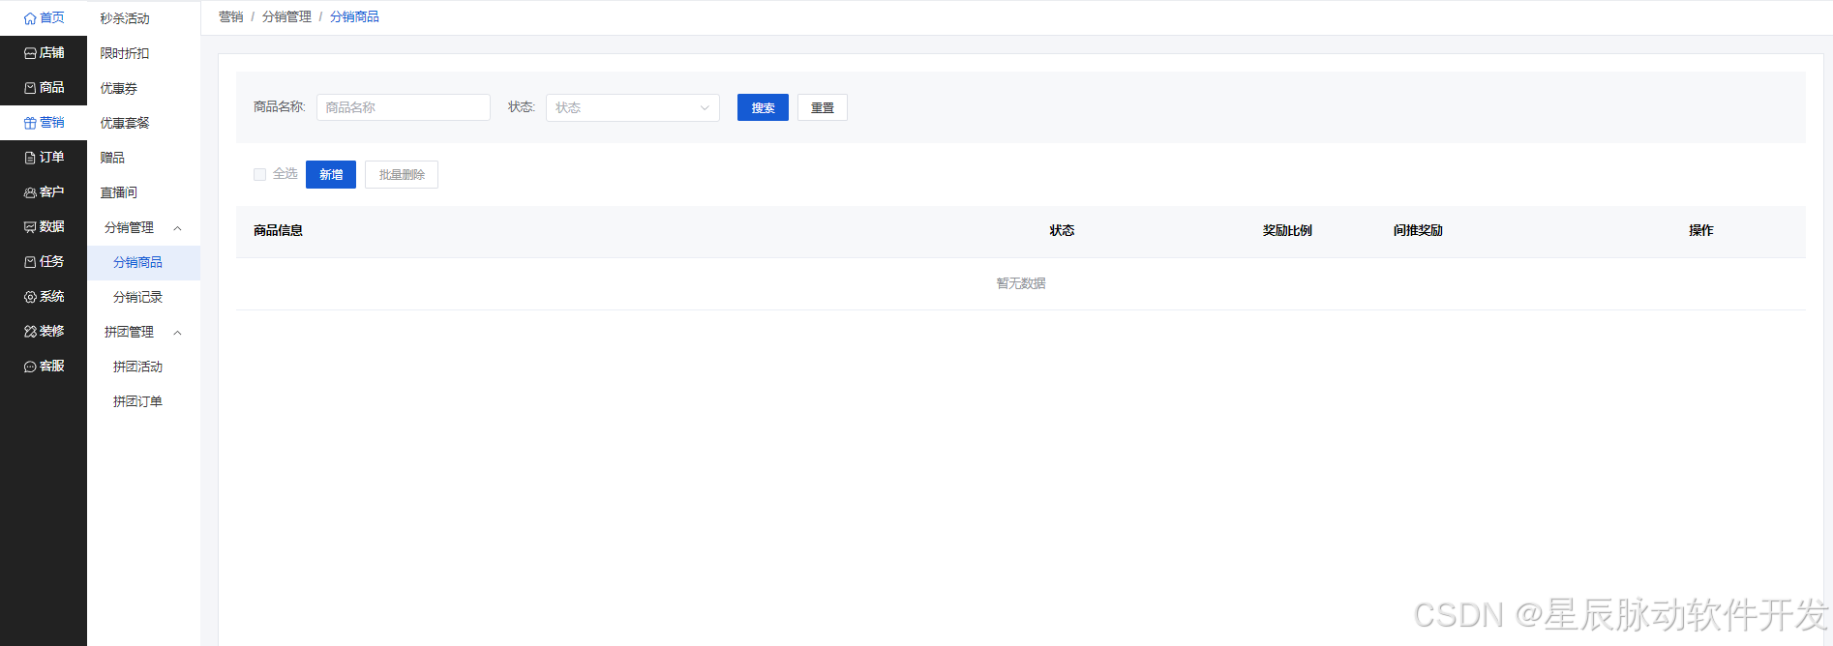Click the 装修 decoration icon in sidebar
The image size is (1833, 646).
30,332
